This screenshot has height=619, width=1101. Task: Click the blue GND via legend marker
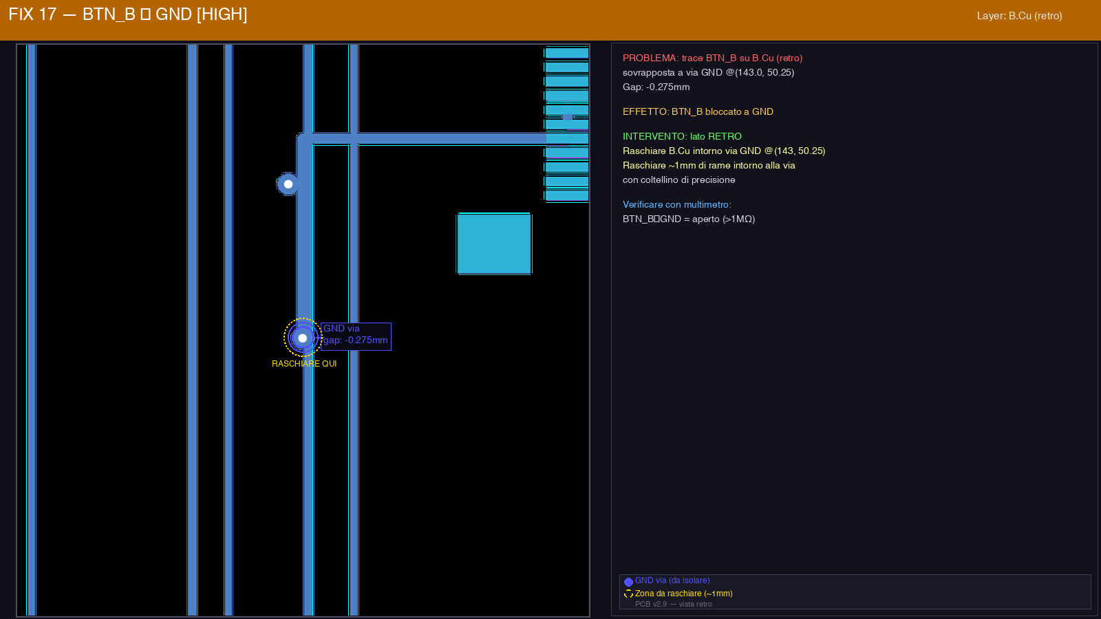(x=628, y=582)
